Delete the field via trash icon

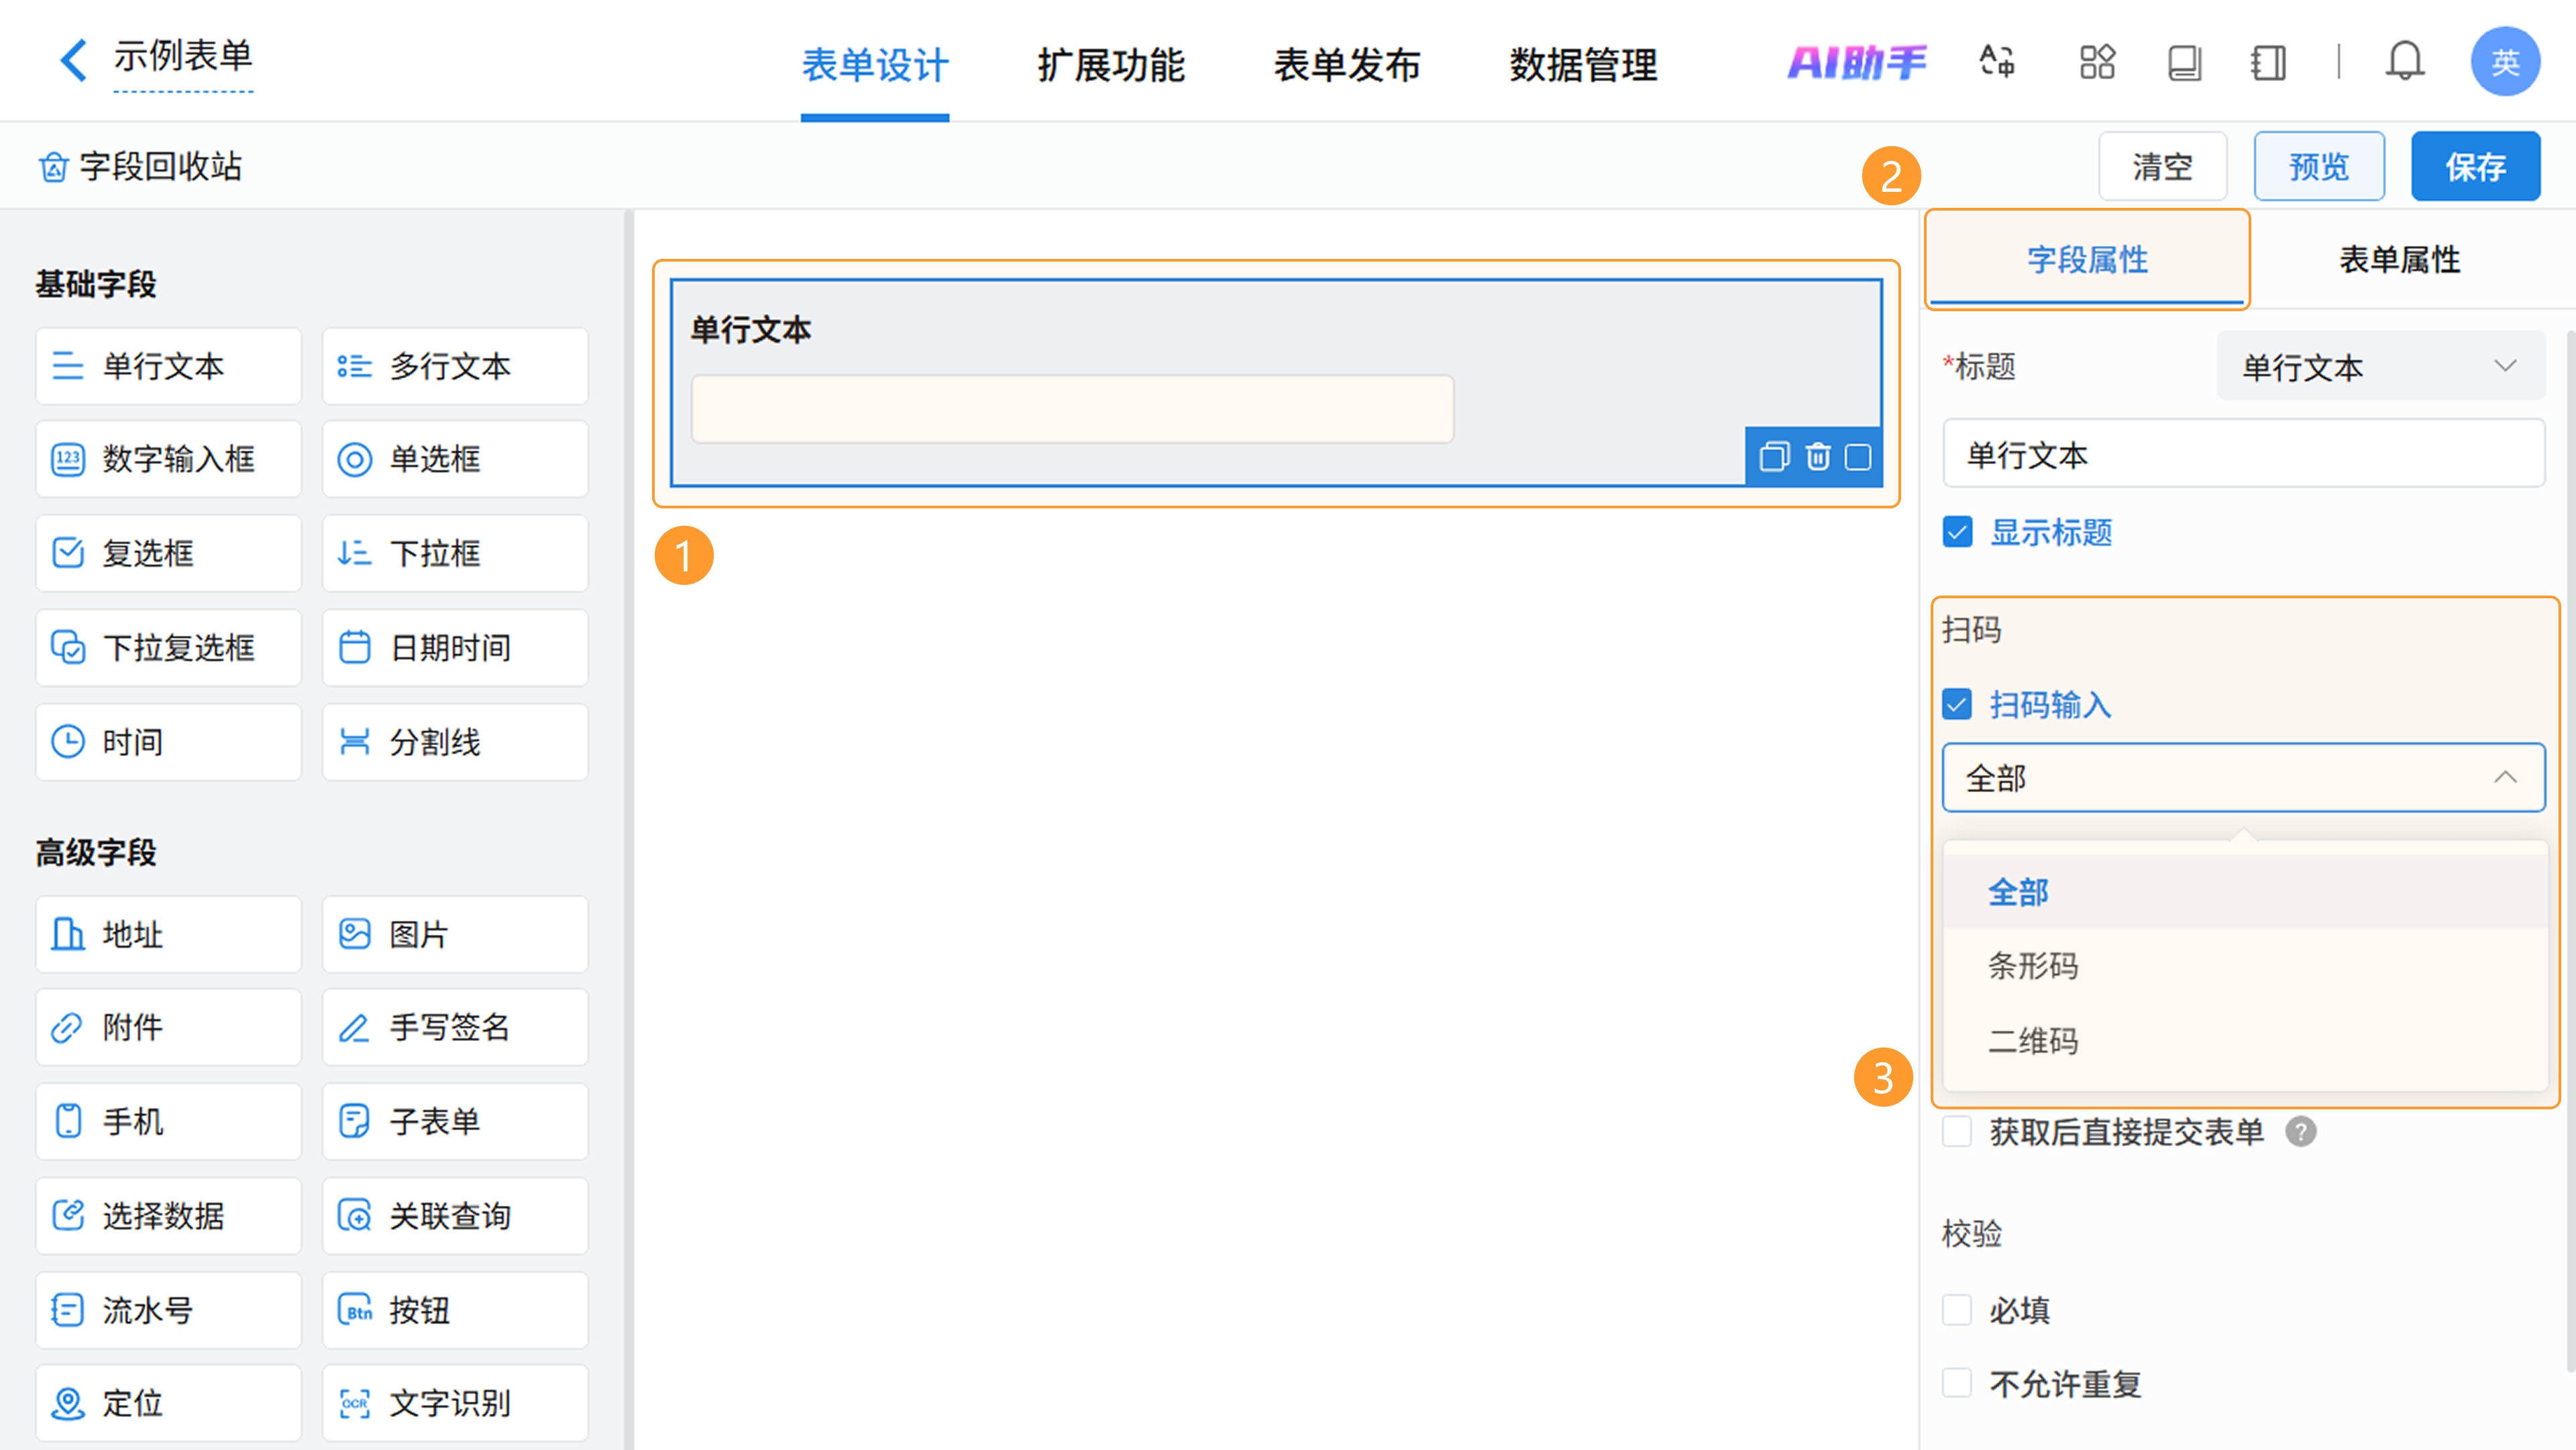pos(1817,457)
